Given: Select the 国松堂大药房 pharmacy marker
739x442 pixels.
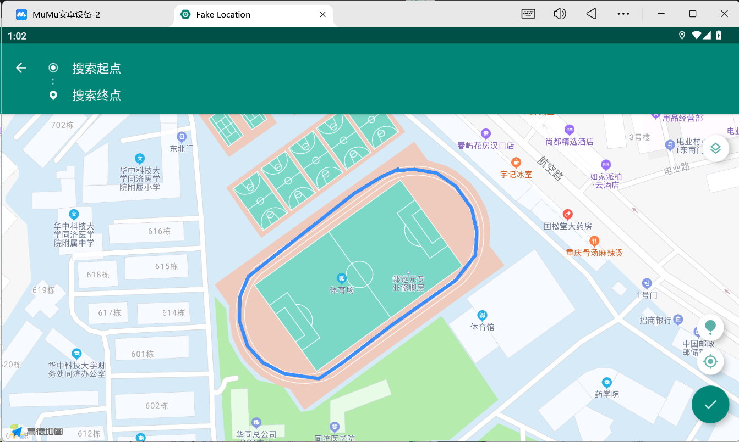Looking at the screenshot, I should pos(567,214).
